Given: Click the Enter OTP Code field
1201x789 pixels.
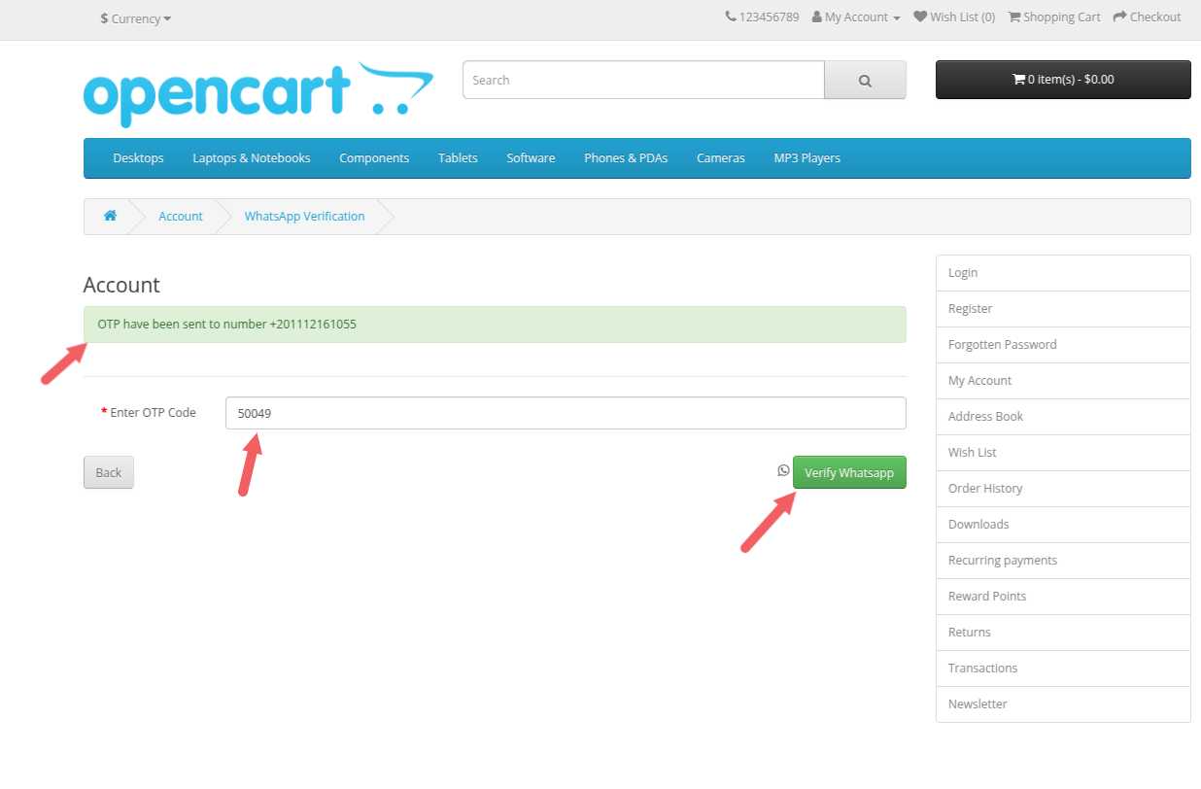Looking at the screenshot, I should [566, 413].
